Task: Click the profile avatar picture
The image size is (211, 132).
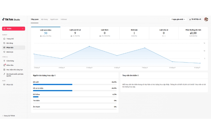Action: [206, 19]
